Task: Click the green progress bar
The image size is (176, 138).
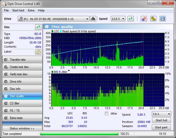Action: click(79, 134)
